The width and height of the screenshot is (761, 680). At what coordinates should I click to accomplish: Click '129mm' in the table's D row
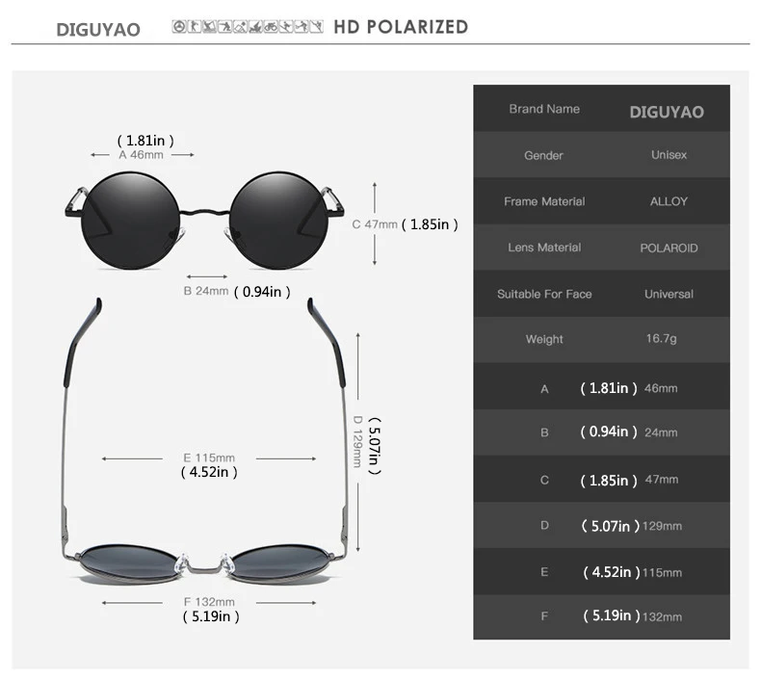pyautogui.click(x=662, y=526)
